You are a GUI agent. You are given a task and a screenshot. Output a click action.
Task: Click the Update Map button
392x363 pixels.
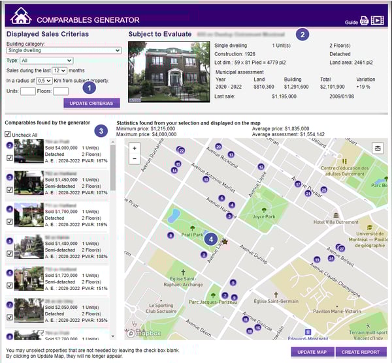tap(312, 352)
